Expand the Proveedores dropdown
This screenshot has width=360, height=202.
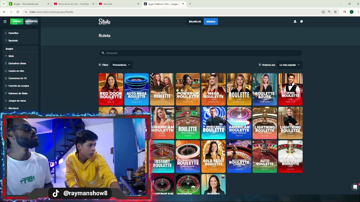(121, 65)
